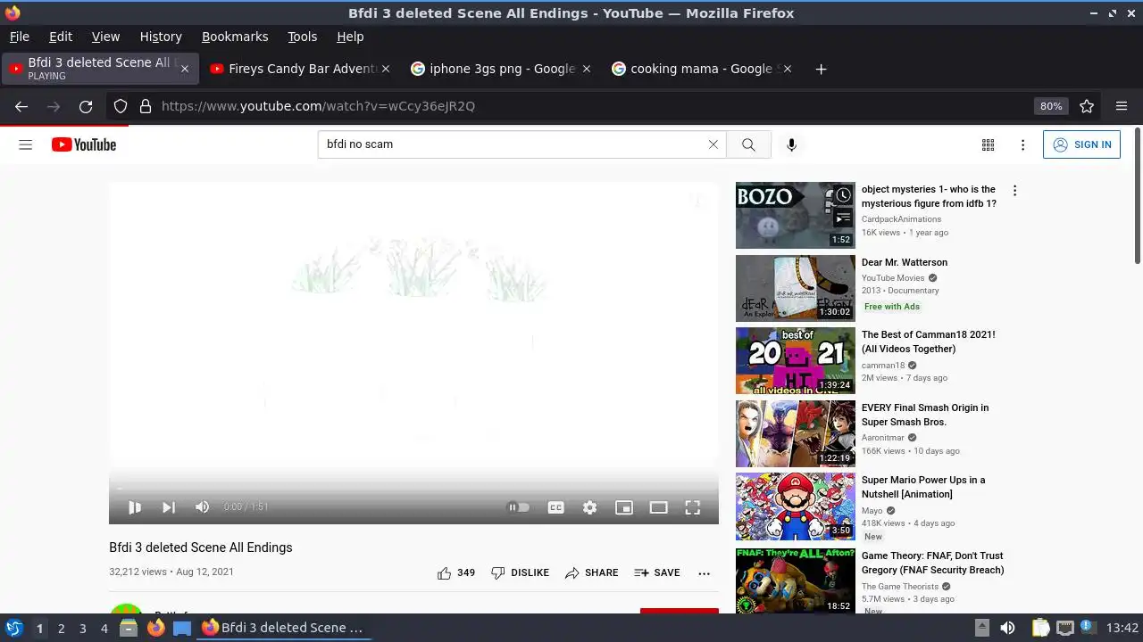Add to queue on object mysteries thumbnail

[843, 218]
